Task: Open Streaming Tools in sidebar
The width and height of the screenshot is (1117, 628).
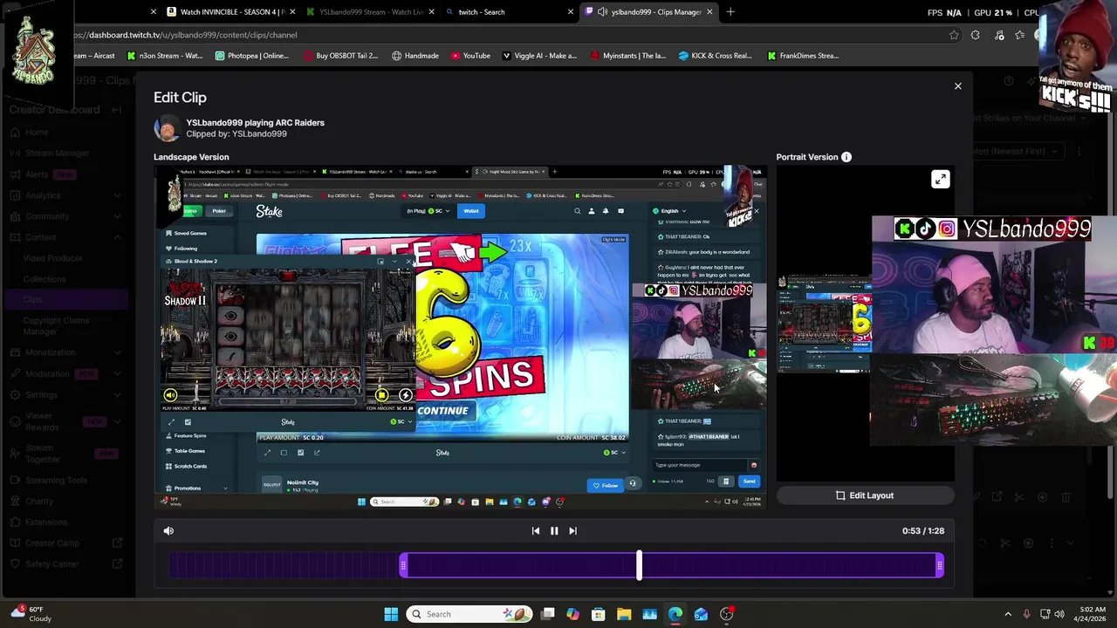Action: coord(56,481)
